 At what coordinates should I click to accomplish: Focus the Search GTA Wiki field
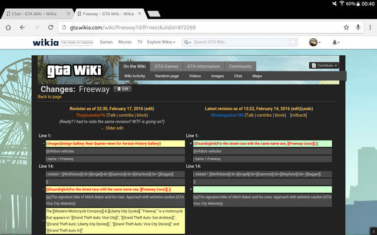pyautogui.click(x=240, y=42)
